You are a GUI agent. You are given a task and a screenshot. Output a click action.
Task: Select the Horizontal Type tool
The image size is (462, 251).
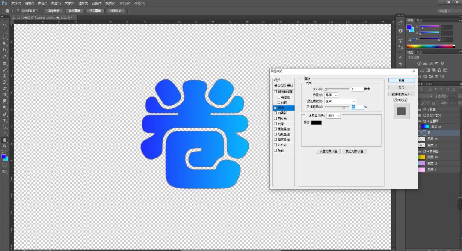pyautogui.click(x=5, y=121)
